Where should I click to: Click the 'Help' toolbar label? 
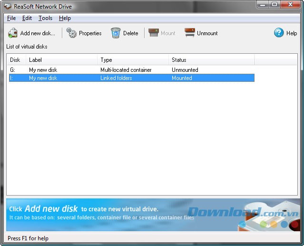tap(292, 33)
